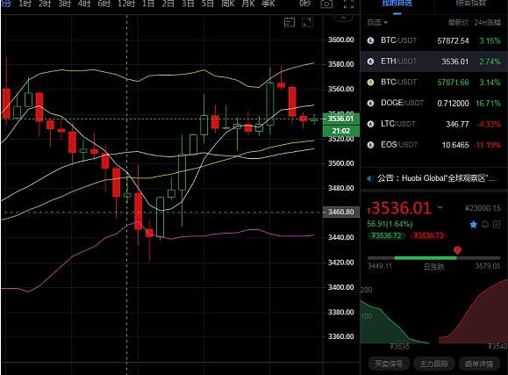The height and width of the screenshot is (375, 508).
Task: Select the 1时 timeframe
Action: 25,4
